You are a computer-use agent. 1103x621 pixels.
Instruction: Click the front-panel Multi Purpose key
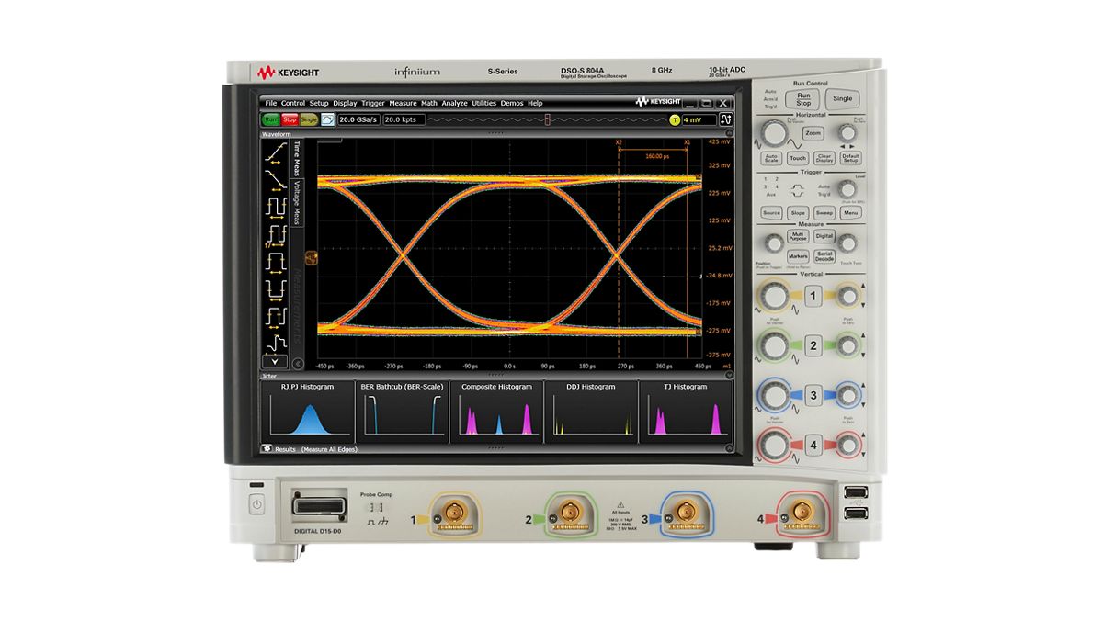(798, 236)
